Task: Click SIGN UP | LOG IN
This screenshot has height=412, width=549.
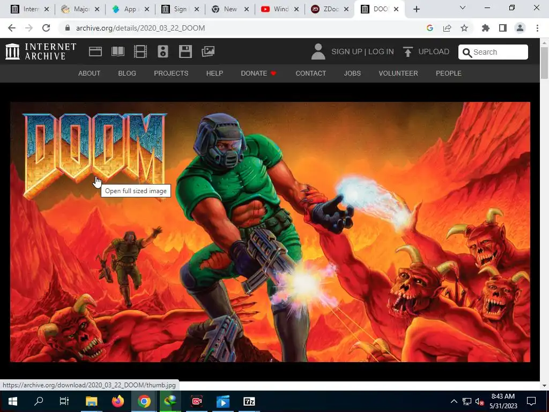Action: click(x=362, y=51)
